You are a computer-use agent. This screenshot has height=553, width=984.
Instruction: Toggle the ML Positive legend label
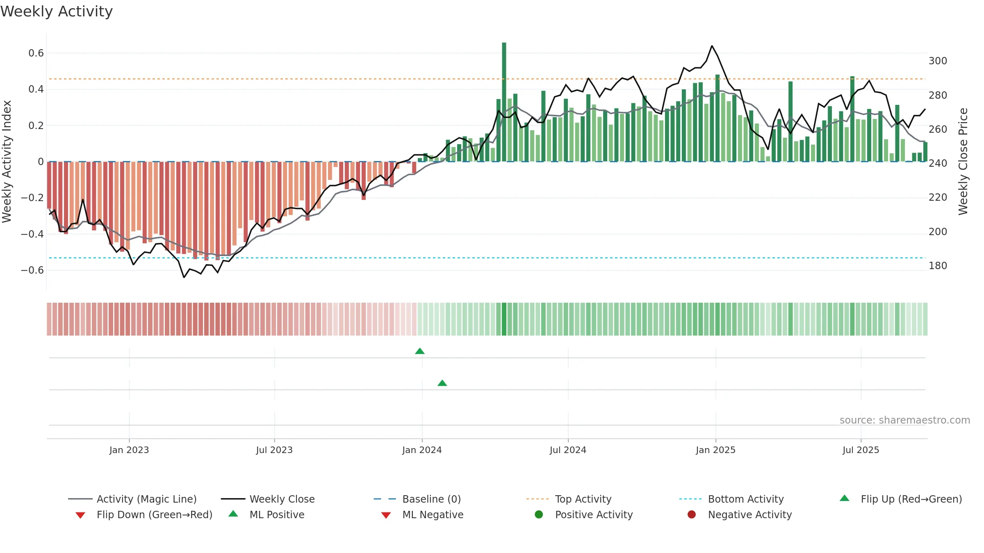277,514
